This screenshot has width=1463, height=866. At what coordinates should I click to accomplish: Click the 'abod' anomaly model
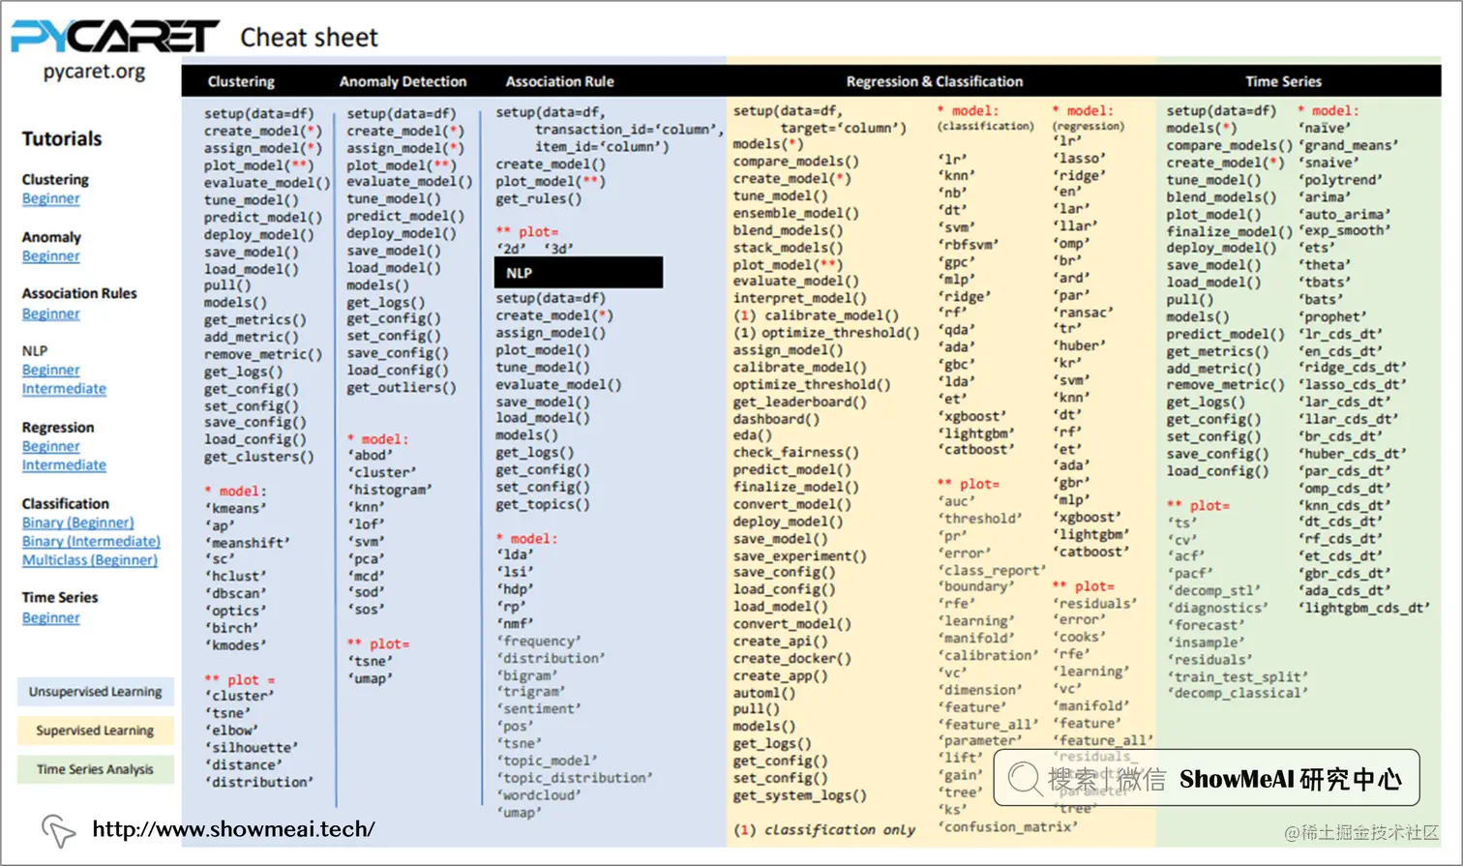pyautogui.click(x=370, y=456)
